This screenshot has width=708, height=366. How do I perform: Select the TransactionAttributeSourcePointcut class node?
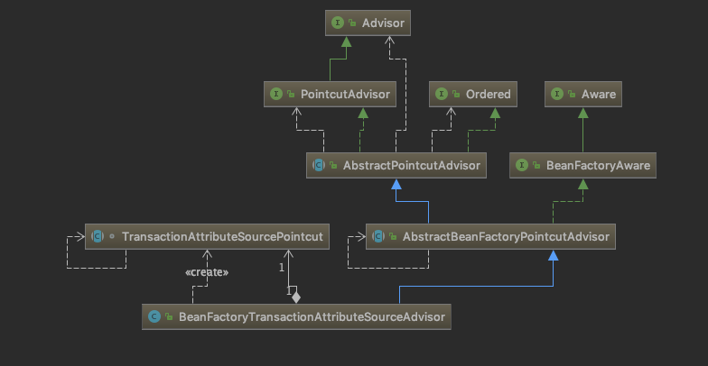[208, 236]
